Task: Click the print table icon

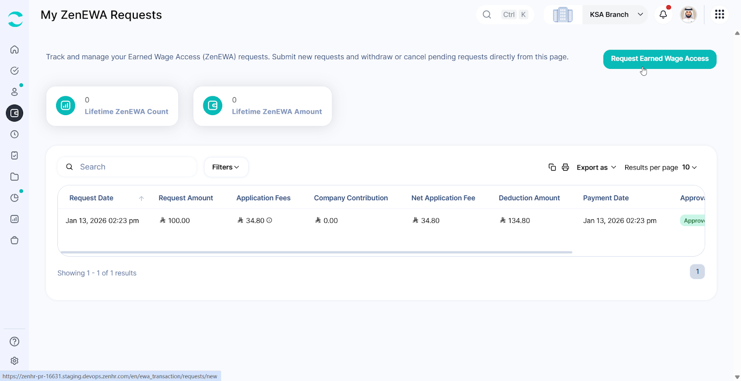Action: click(x=565, y=167)
